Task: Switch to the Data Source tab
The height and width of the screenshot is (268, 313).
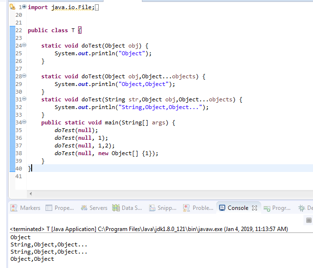Action: click(x=127, y=208)
